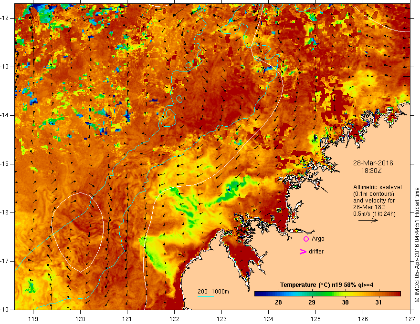Click the colorbar tick label 30

345,303
